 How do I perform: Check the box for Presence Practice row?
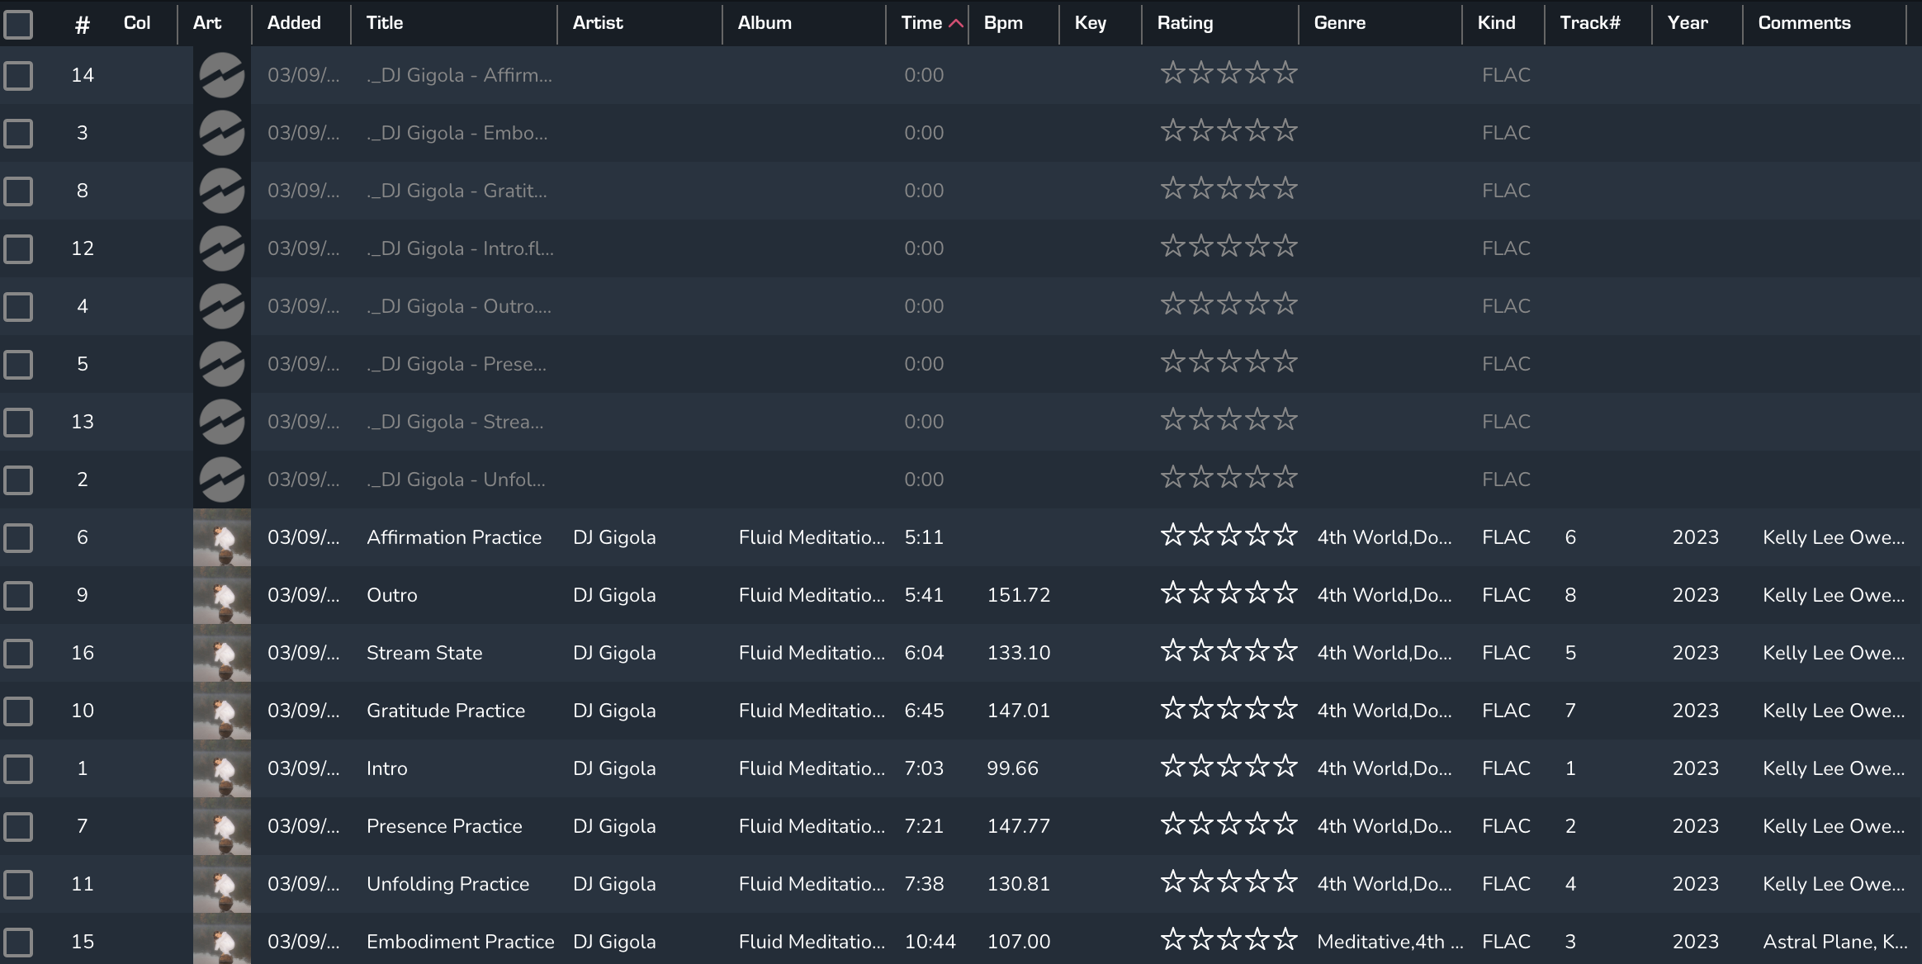18,826
